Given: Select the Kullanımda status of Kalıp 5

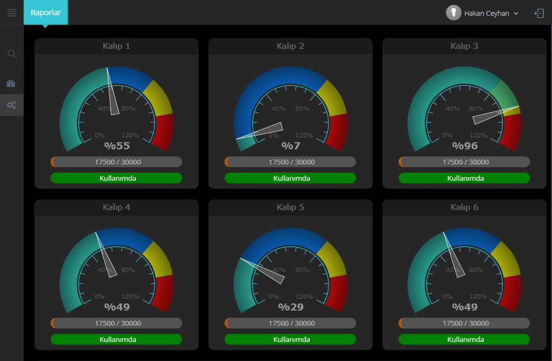Looking at the screenshot, I should point(290,339).
